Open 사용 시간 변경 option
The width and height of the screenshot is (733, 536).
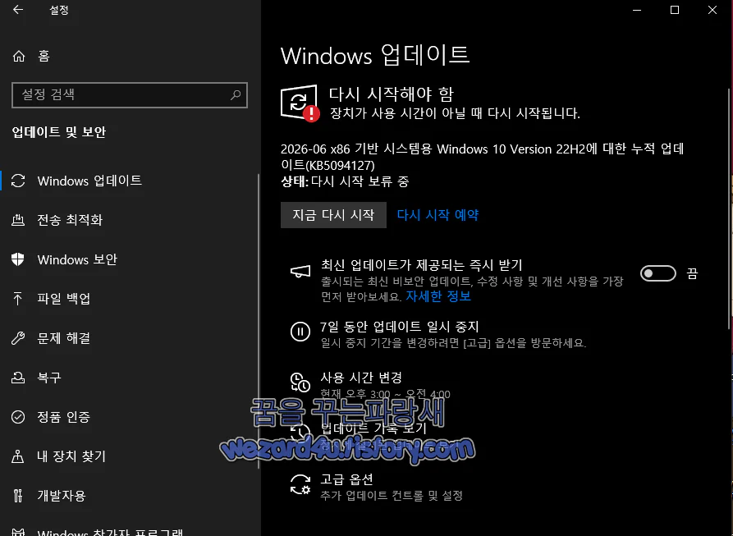pos(361,378)
